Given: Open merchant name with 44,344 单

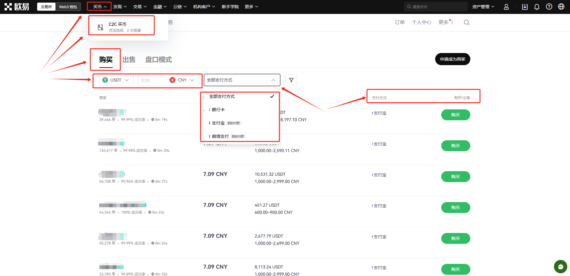Looking at the screenshot, I should pos(122,205).
